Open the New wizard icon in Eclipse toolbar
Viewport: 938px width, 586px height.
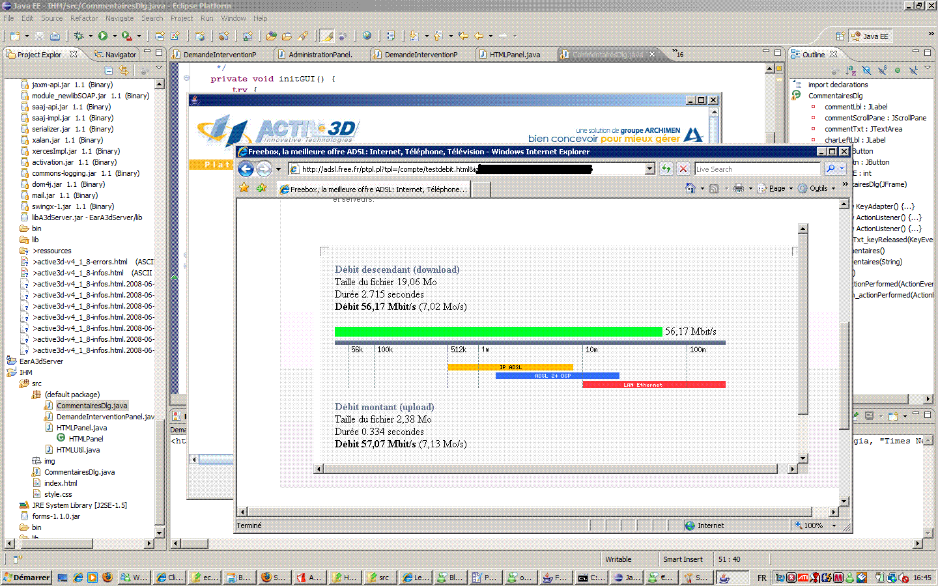click(14, 36)
